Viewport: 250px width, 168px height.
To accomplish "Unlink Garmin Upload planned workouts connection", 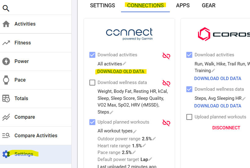I will pyautogui.click(x=166, y=123).
